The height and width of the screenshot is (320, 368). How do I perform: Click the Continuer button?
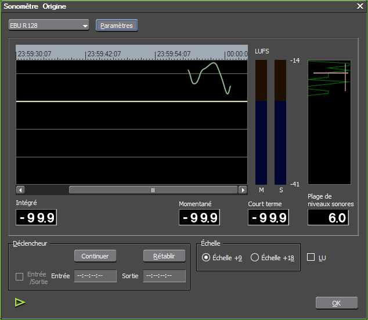coord(95,256)
